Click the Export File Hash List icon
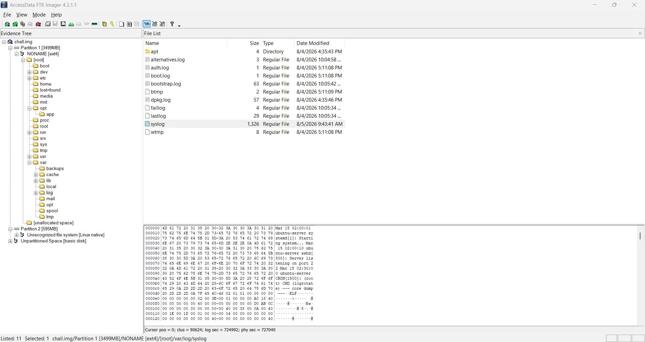 pos(129,24)
